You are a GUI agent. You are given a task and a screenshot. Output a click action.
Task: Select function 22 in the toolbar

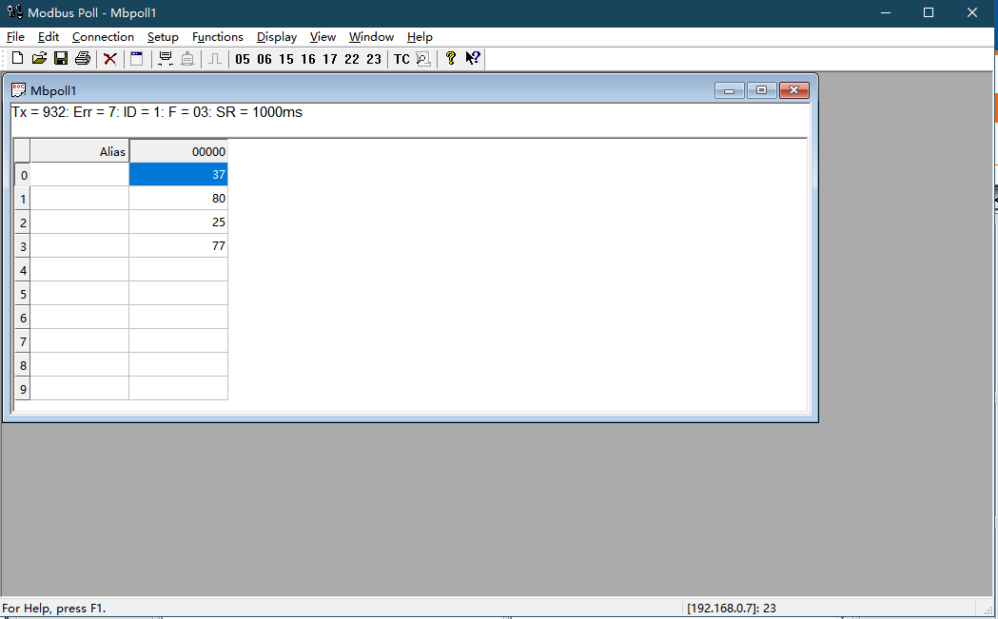click(352, 59)
